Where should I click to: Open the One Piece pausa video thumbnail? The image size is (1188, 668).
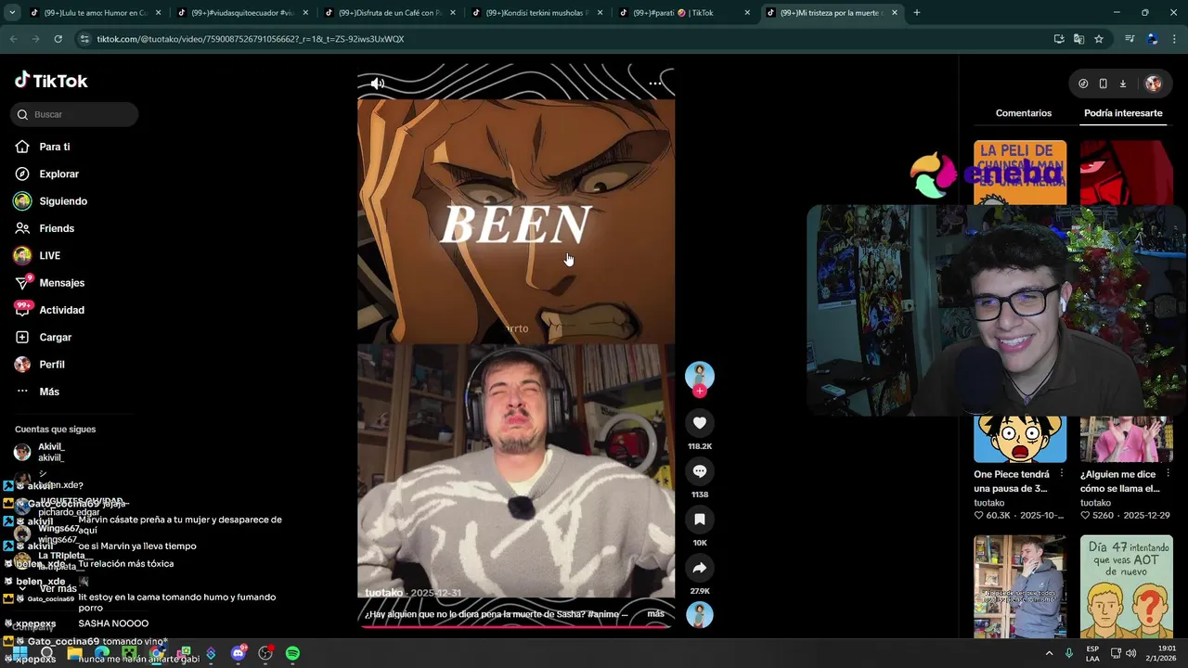click(1020, 438)
